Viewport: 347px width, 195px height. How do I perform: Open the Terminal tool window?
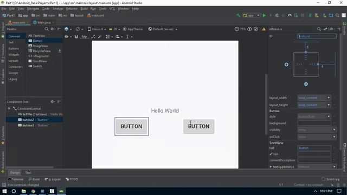point(16,179)
